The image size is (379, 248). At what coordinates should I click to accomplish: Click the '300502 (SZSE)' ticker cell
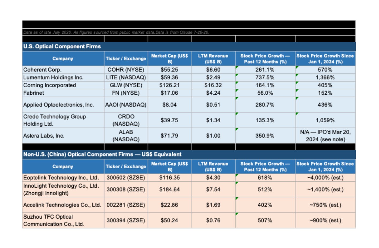coord(126,178)
